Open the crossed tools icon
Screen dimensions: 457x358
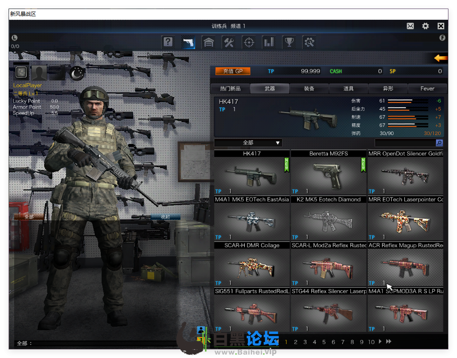click(229, 42)
